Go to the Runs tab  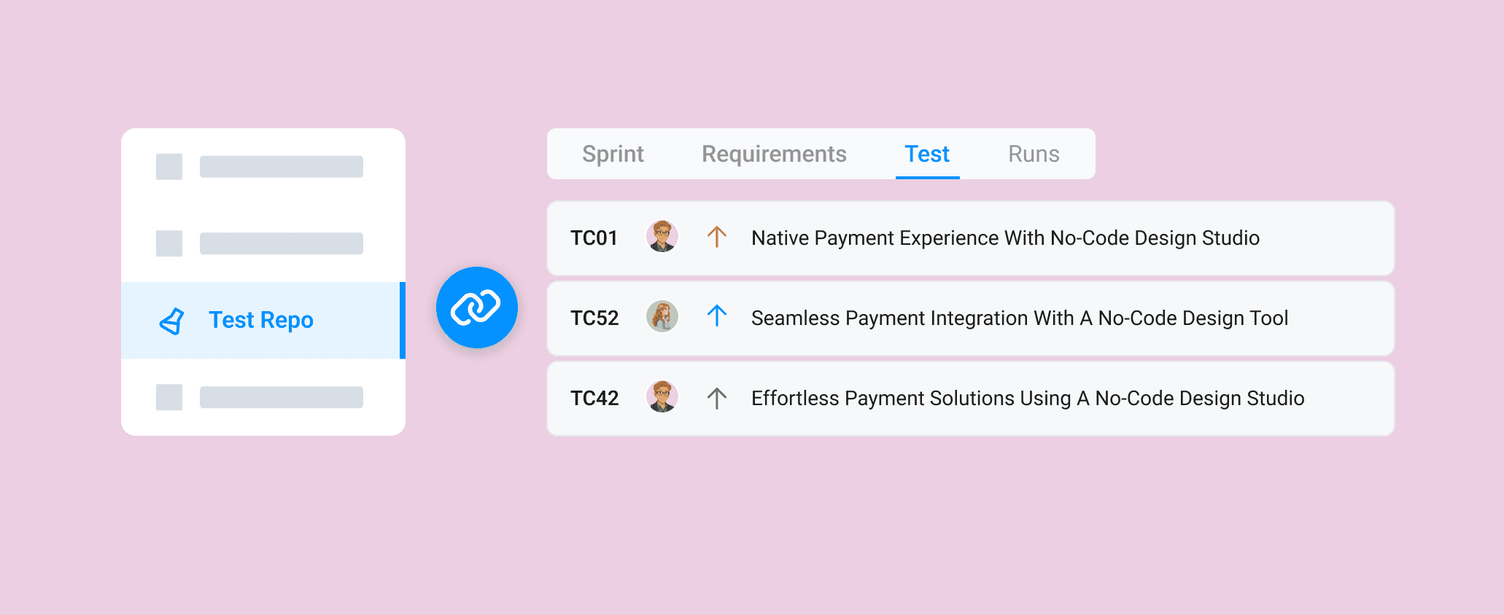tap(1034, 154)
